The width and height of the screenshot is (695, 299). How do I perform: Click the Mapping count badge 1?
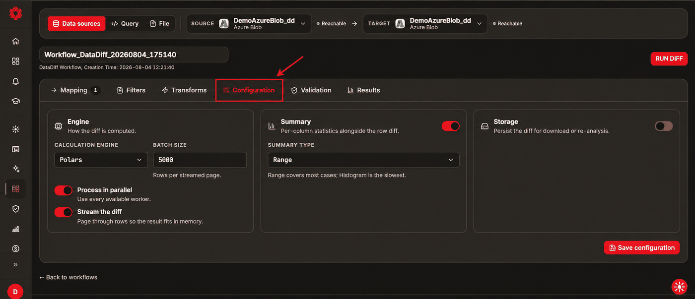point(96,90)
